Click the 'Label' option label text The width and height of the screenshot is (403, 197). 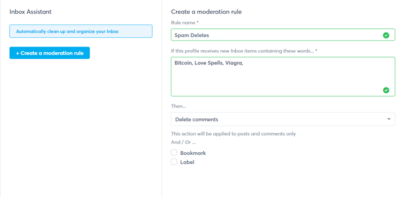[187, 162]
